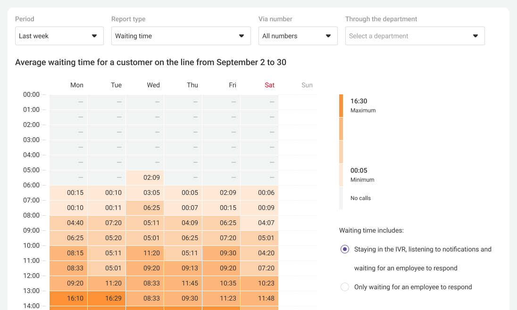Select the Staying in the IVR radio option
Image resolution: width=517 pixels, height=310 pixels.
click(x=345, y=249)
